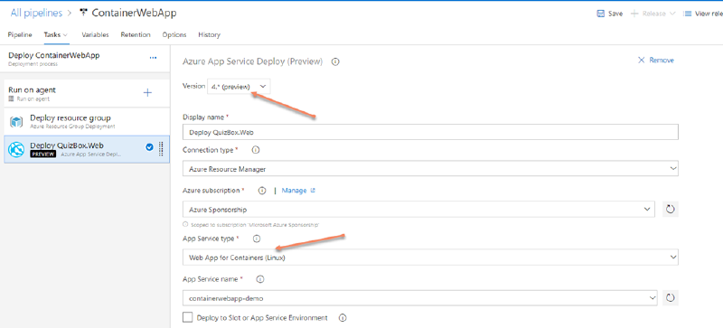Expand the Release dropdown arrow
Screen dimensions: 723x328
pos(672,14)
